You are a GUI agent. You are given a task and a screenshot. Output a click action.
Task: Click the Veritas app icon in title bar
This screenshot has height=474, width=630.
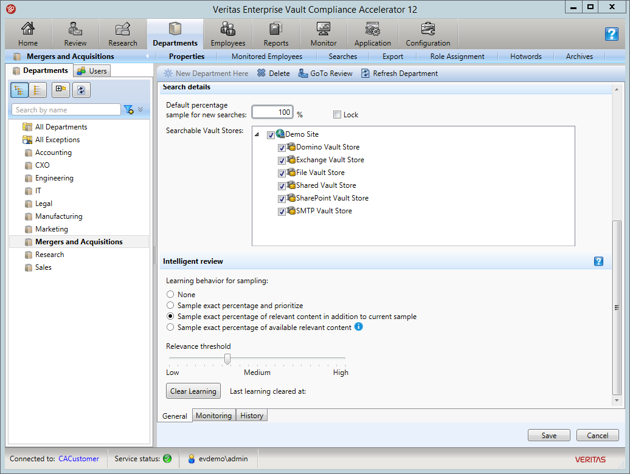coord(11,9)
